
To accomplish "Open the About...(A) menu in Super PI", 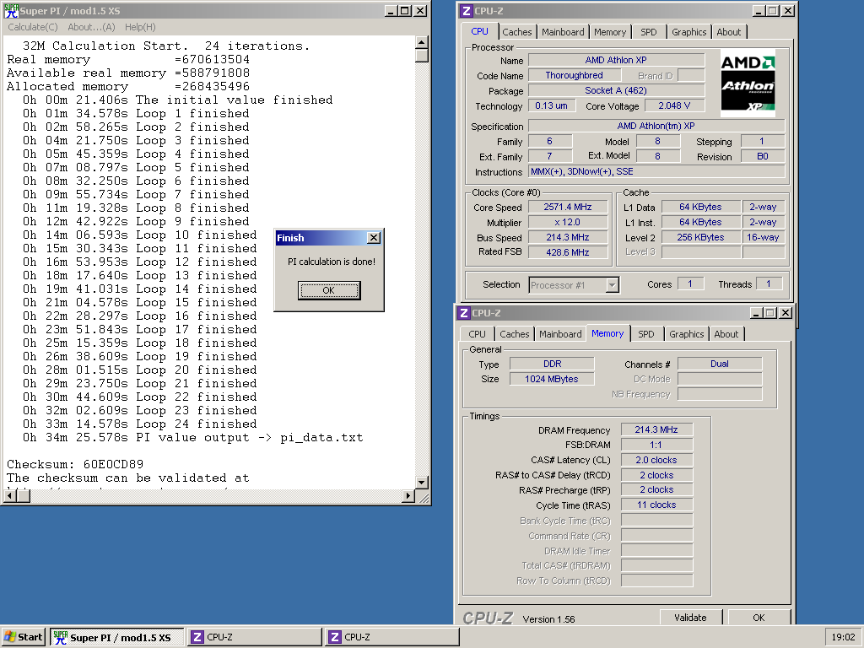I will coord(91,27).
